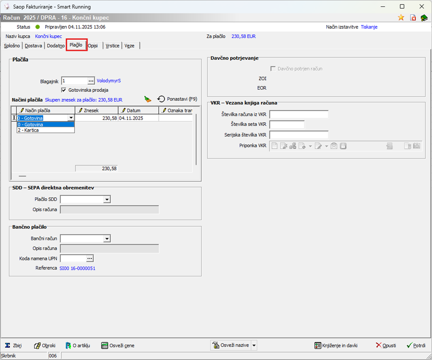432x360 pixels.
Task: Click the VolodymyrS cashier name link
Action: pyautogui.click(x=109, y=81)
